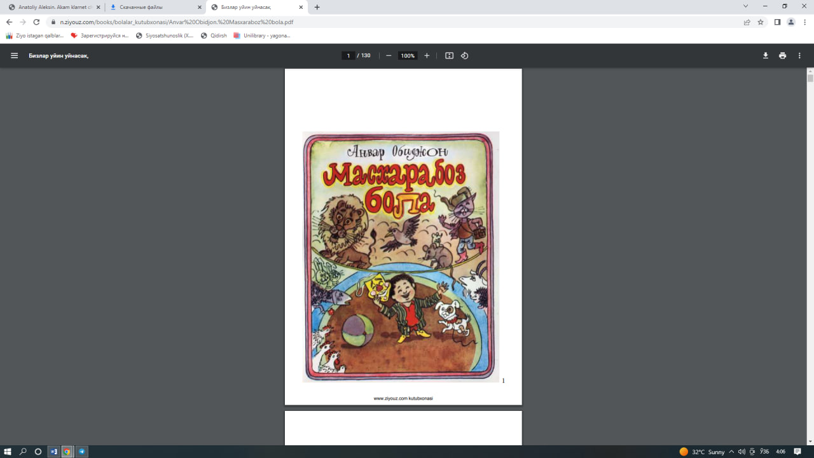Bookmark this page with star icon
The image size is (814, 458).
click(761, 22)
